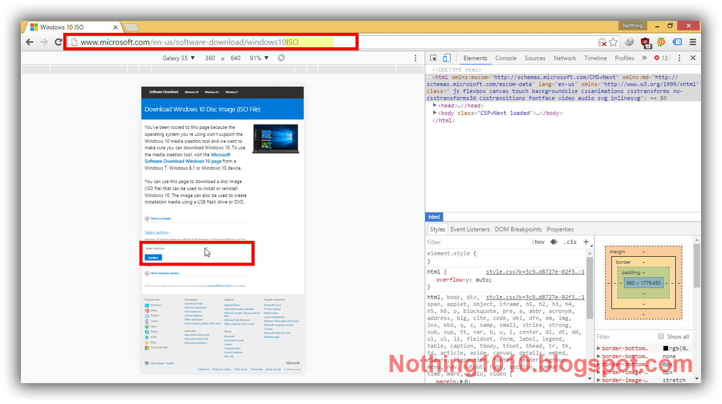Open the Timeline tab
This screenshot has width=722, height=404.
pos(596,58)
